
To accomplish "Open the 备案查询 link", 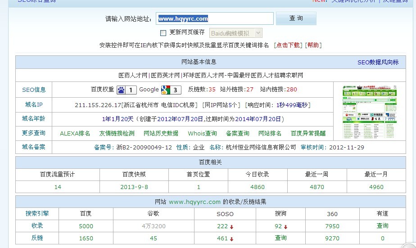I will pos(237,133).
